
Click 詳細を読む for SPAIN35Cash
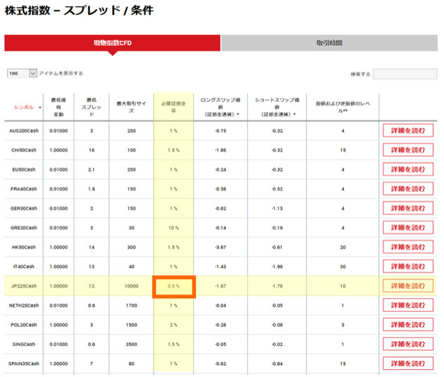pyautogui.click(x=408, y=364)
